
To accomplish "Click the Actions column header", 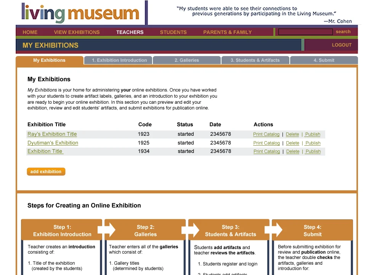I will coord(263,124).
